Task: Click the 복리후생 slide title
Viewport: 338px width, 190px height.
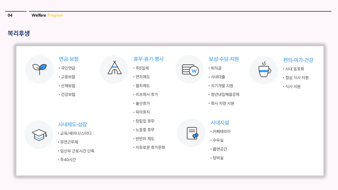Action: coord(19,34)
